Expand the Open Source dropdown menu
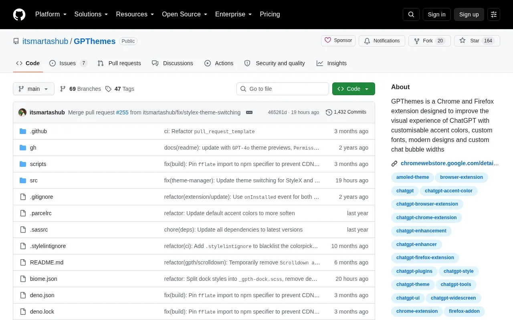The height and width of the screenshot is (320, 513). (x=184, y=14)
